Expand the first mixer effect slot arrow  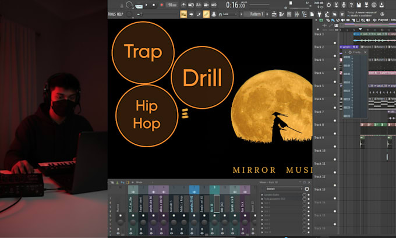[x=262, y=195]
